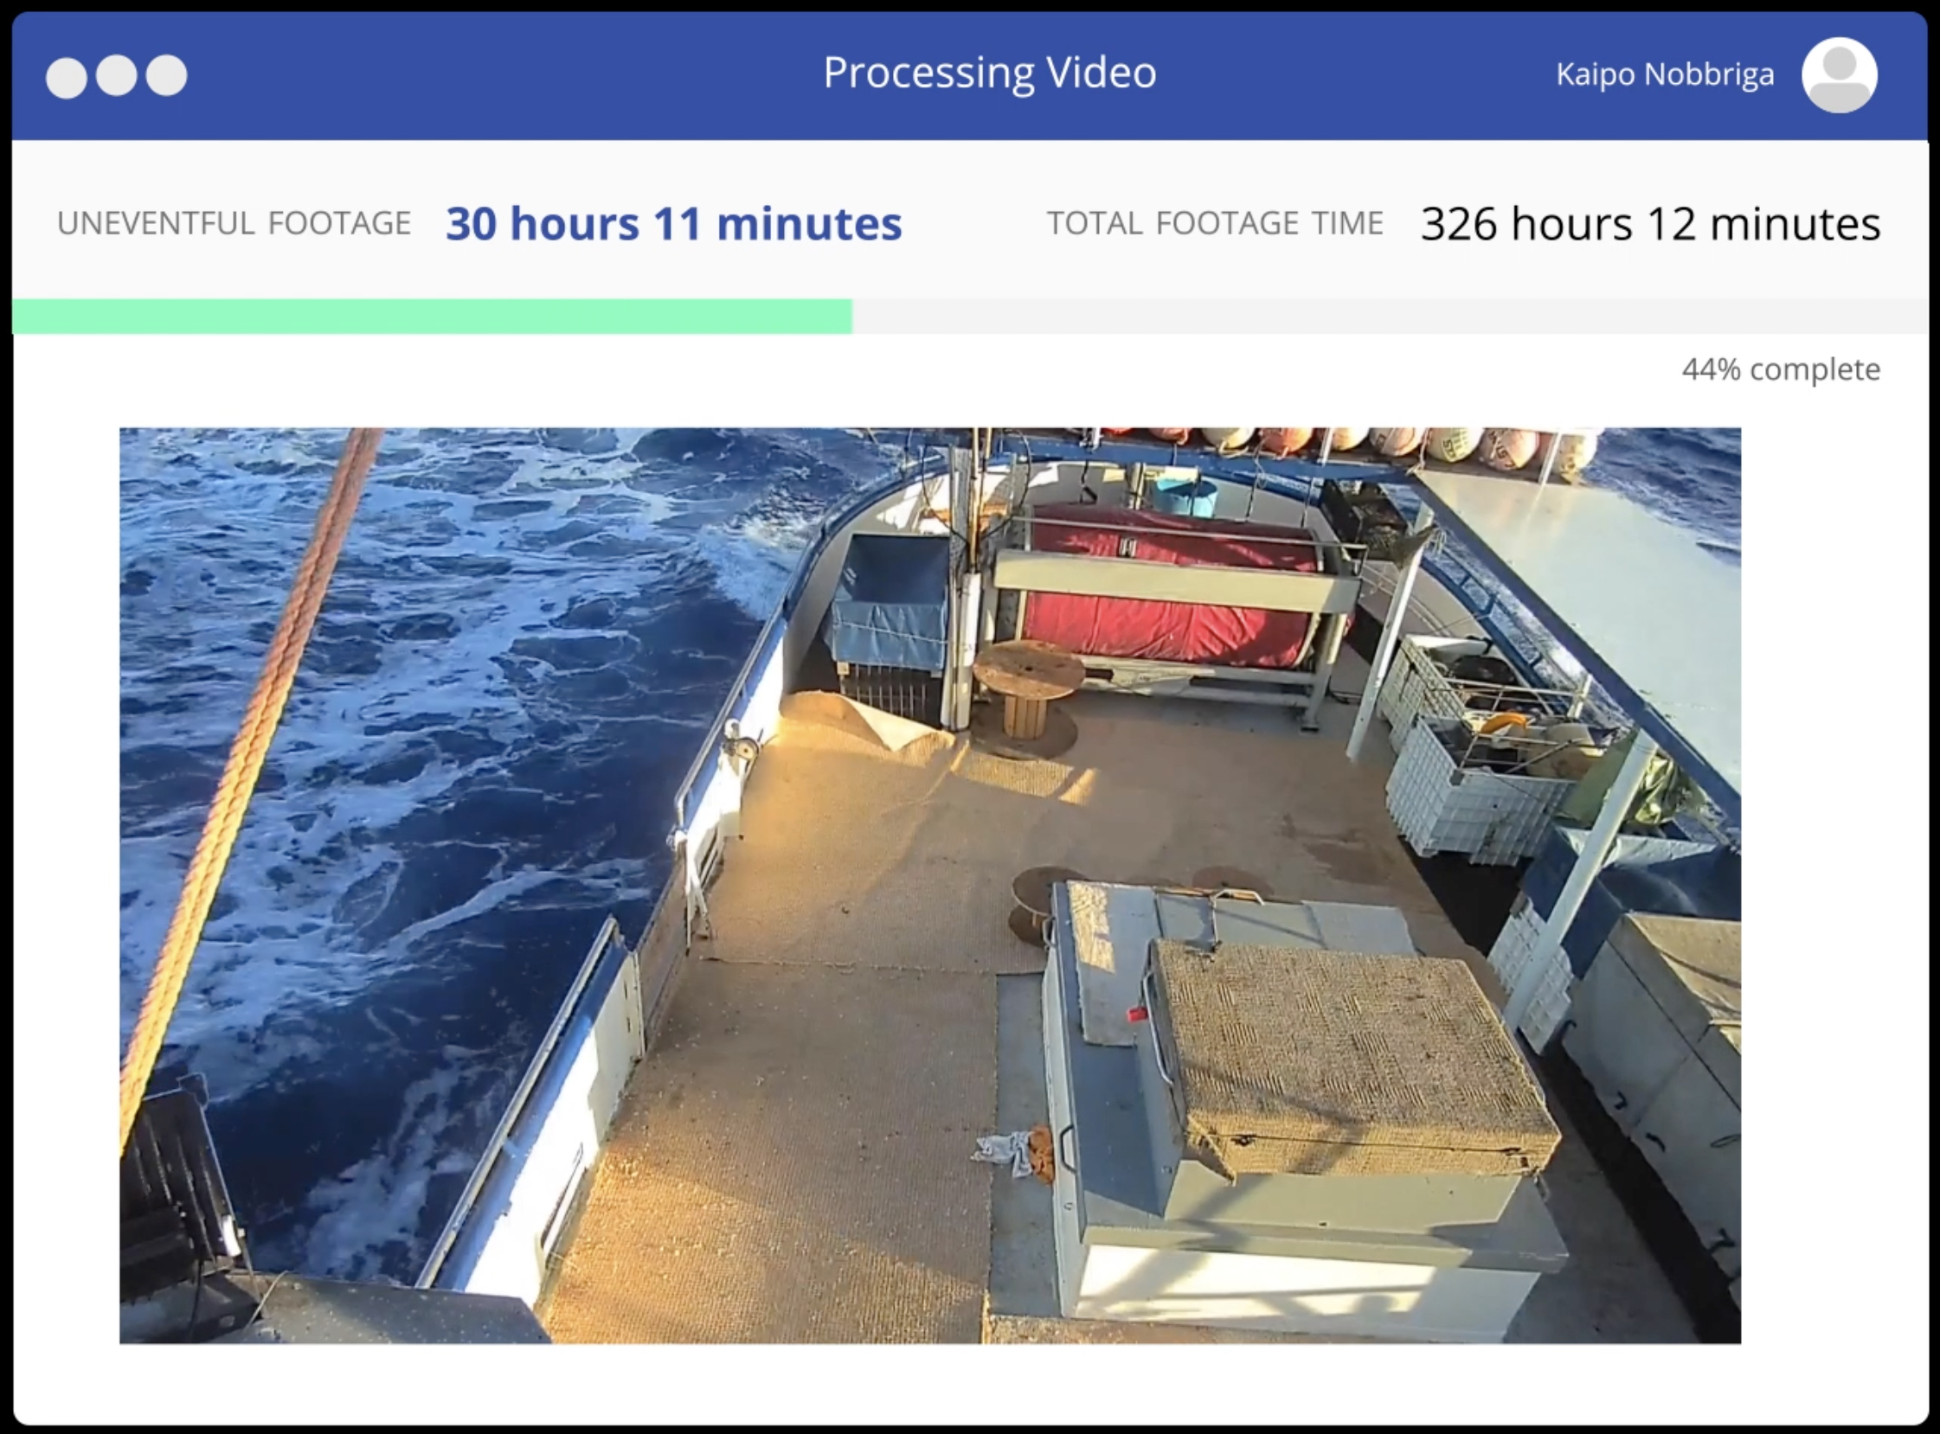This screenshot has height=1434, width=1940.
Task: Click the boat deck video frame
Action: point(930,886)
